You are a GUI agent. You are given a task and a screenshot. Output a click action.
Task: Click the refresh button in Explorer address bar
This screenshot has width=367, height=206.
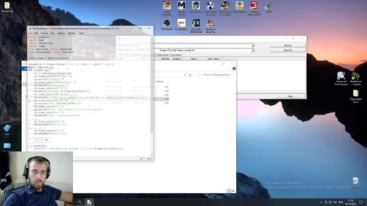(x=190, y=75)
